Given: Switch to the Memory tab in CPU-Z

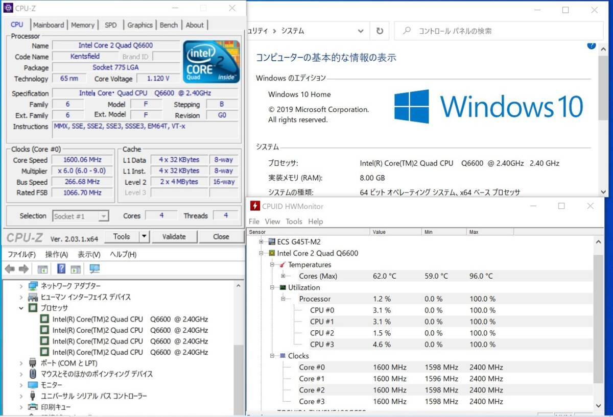Looking at the screenshot, I should tap(82, 25).
